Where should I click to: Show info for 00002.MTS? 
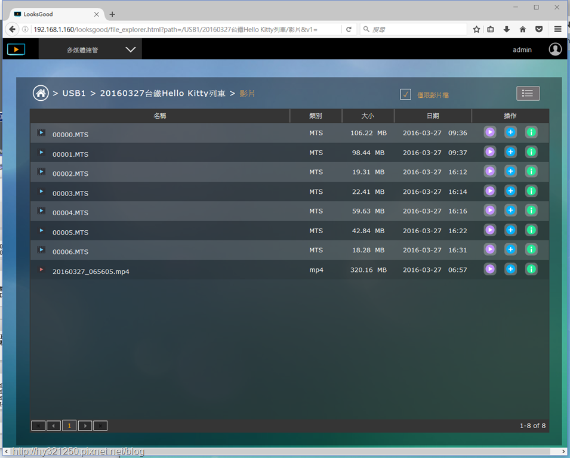pos(531,171)
